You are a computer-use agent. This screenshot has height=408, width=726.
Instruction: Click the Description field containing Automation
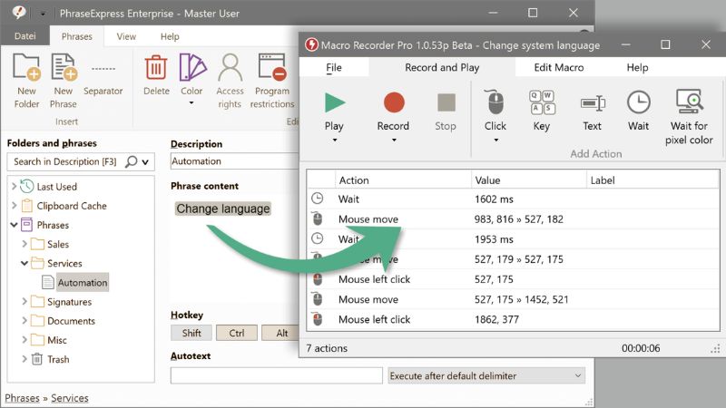coord(235,161)
